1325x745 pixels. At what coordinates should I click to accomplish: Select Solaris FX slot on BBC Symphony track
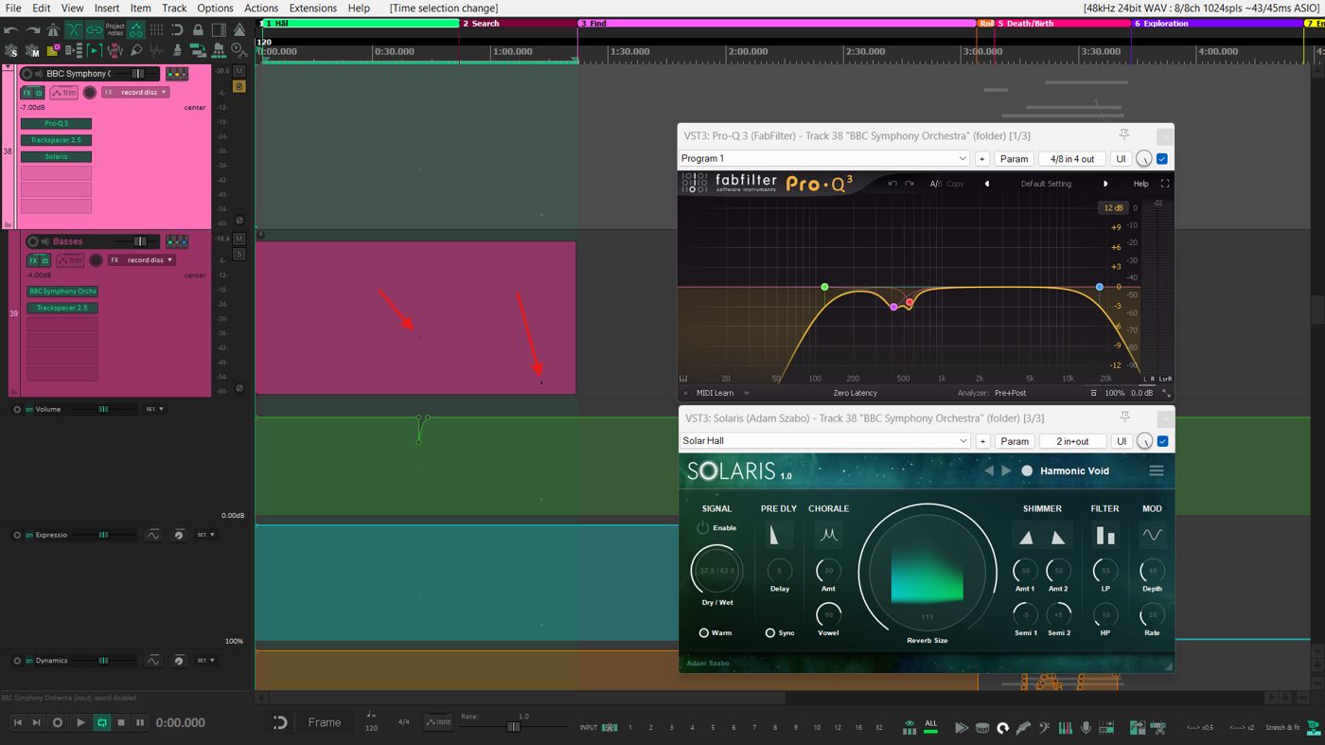click(x=56, y=157)
